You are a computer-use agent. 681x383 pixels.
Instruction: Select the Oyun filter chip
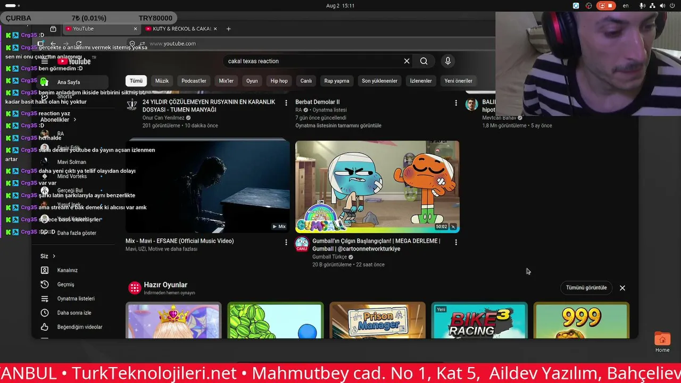252,81
